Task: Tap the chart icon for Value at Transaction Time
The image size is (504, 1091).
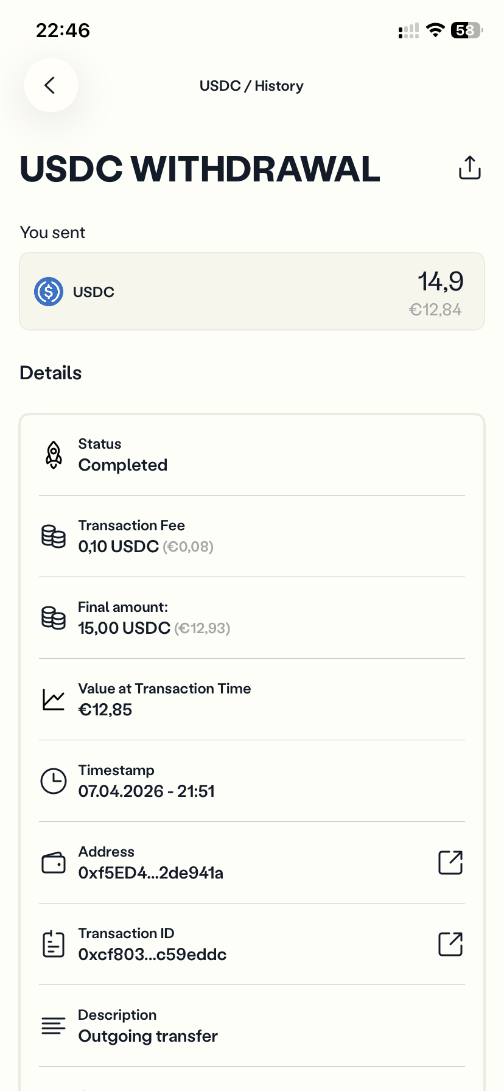Action: 54,700
